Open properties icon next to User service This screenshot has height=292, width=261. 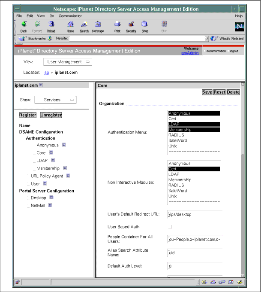(45, 183)
